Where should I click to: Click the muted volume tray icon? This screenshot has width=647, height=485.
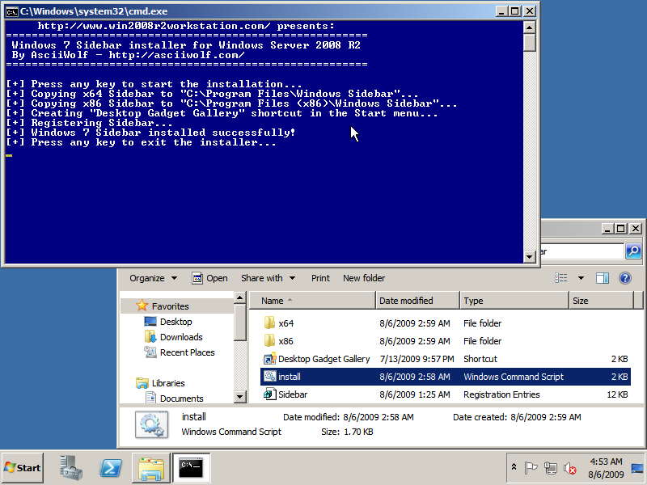569,468
